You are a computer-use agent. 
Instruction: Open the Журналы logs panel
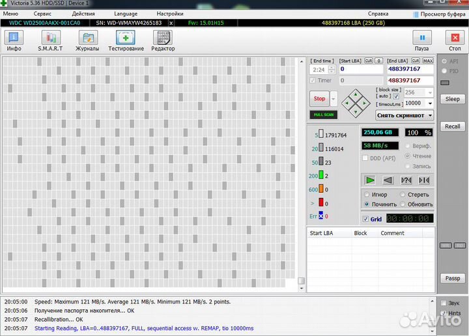87,40
